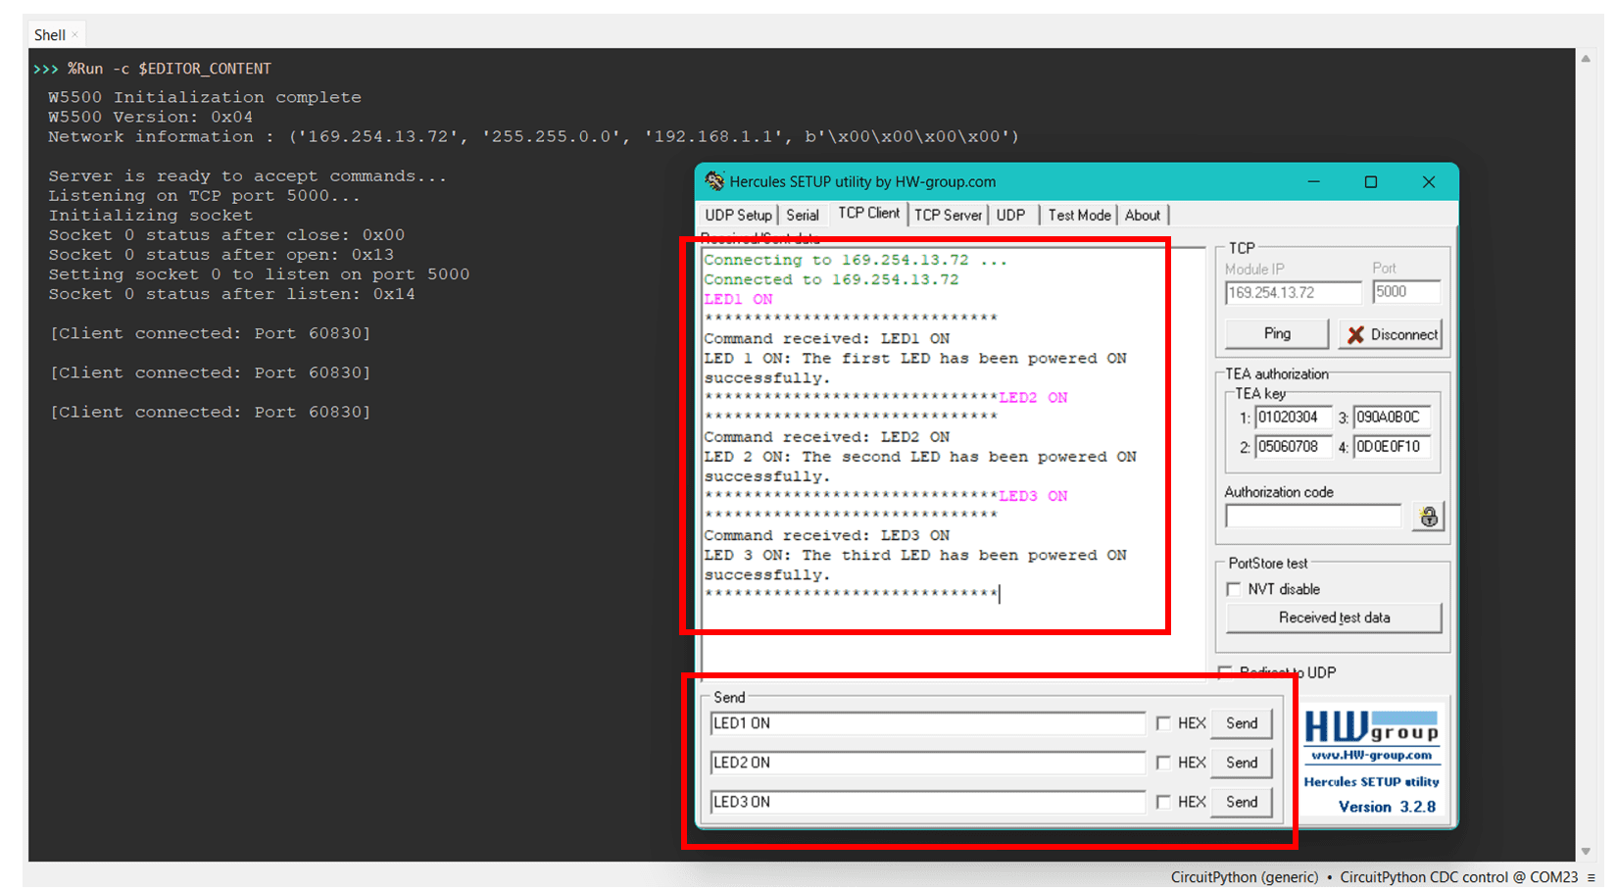
Task: Close the Shell tab with its x icon
Action: point(74,35)
